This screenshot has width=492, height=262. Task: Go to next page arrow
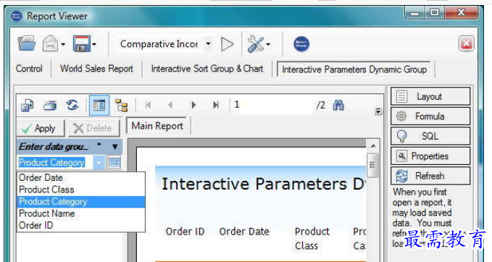(x=193, y=105)
